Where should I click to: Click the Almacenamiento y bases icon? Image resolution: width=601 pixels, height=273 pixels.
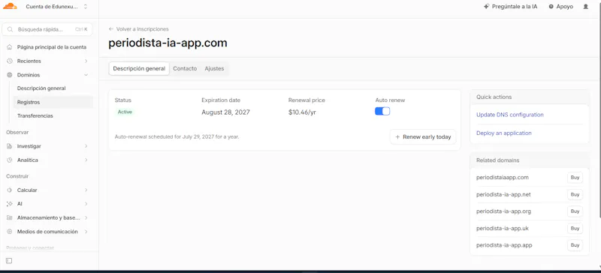point(10,217)
